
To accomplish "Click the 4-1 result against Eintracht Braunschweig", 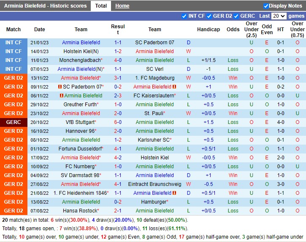I will pyautogui.click(x=118, y=184).
